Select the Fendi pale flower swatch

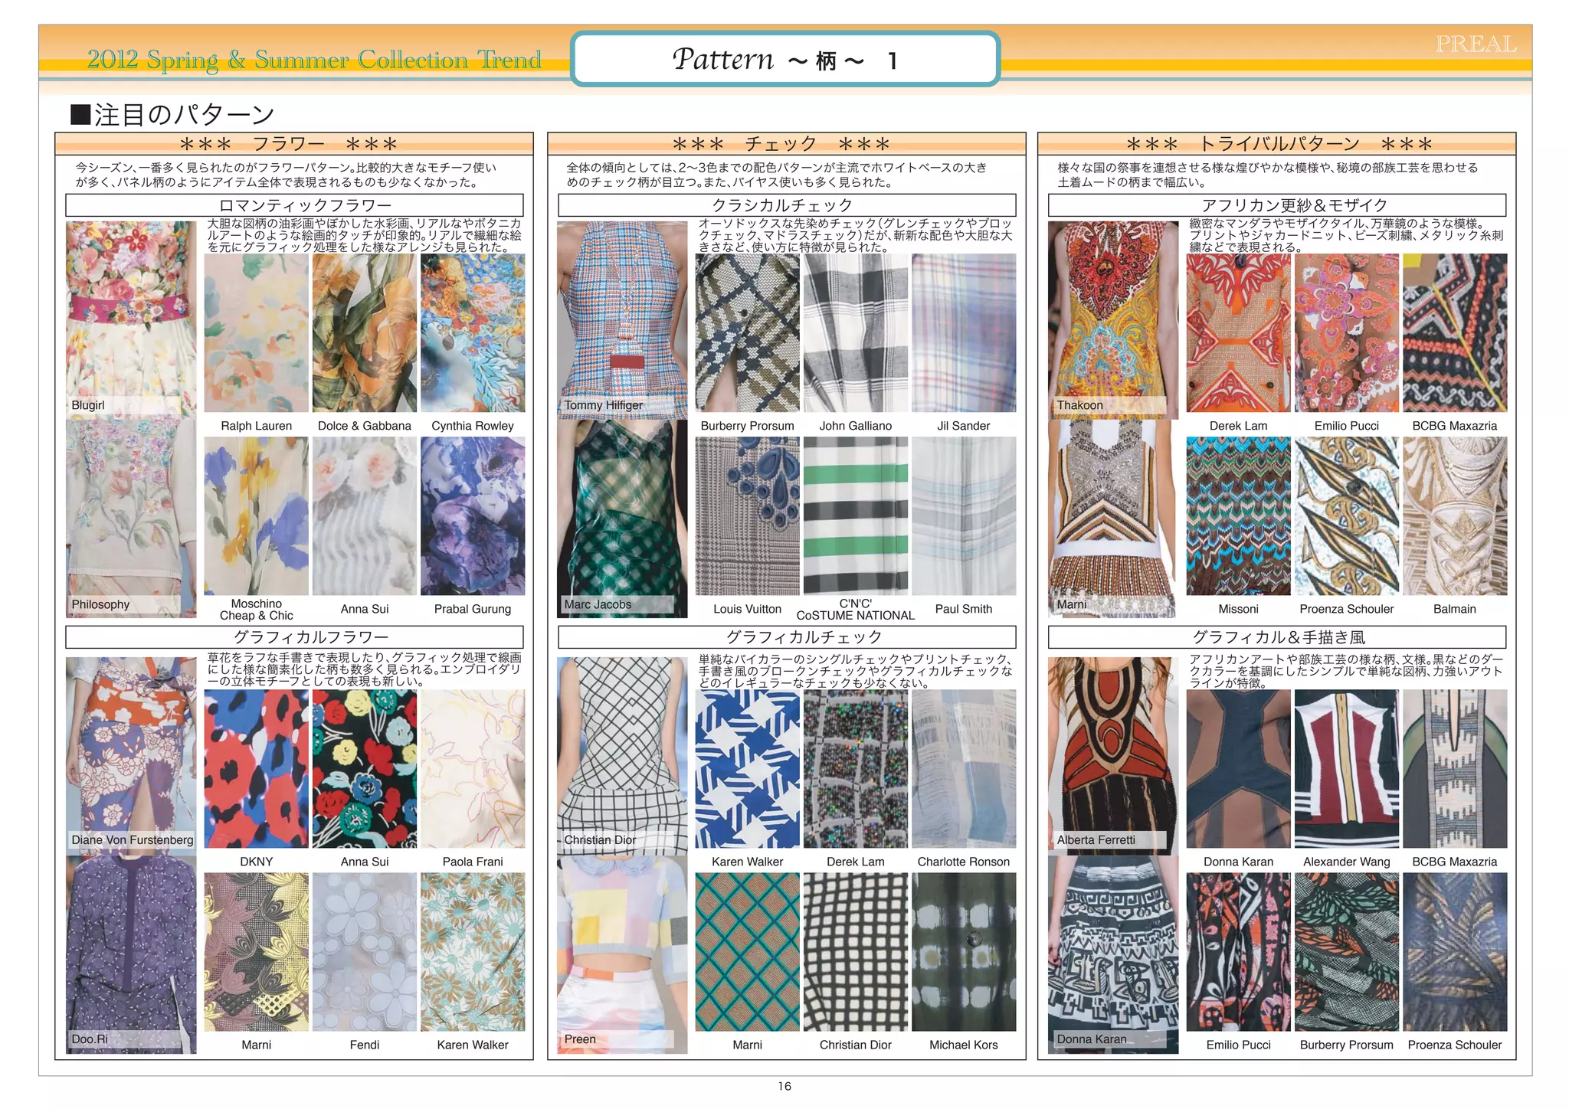[365, 952]
